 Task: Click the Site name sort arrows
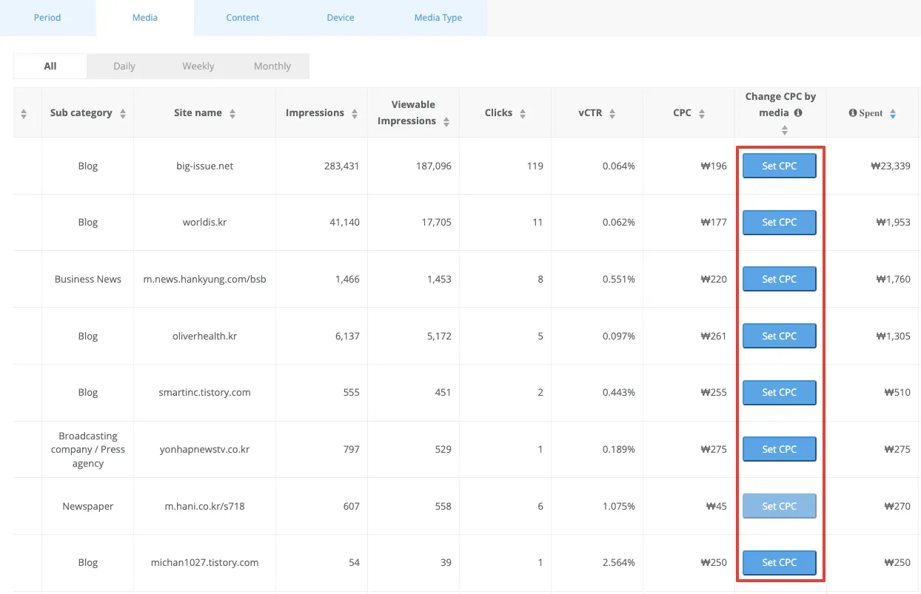pos(232,114)
